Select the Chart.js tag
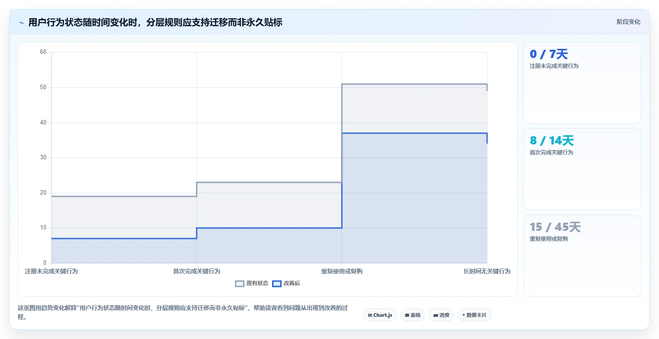Image resolution: width=659 pixels, height=339 pixels. 380,315
